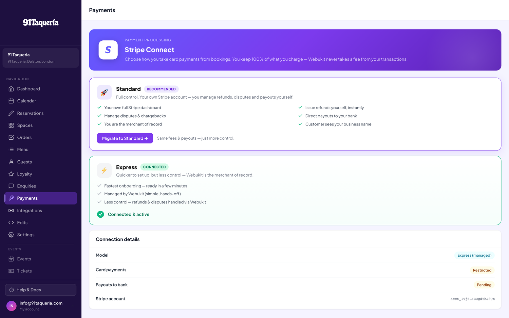Click the IN user avatar

click(x=12, y=306)
